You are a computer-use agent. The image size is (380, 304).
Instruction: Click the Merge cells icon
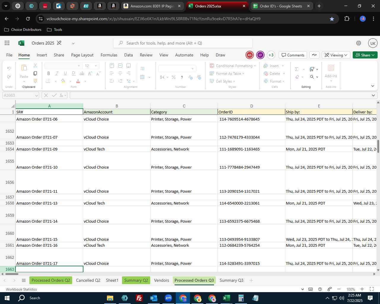(142, 77)
